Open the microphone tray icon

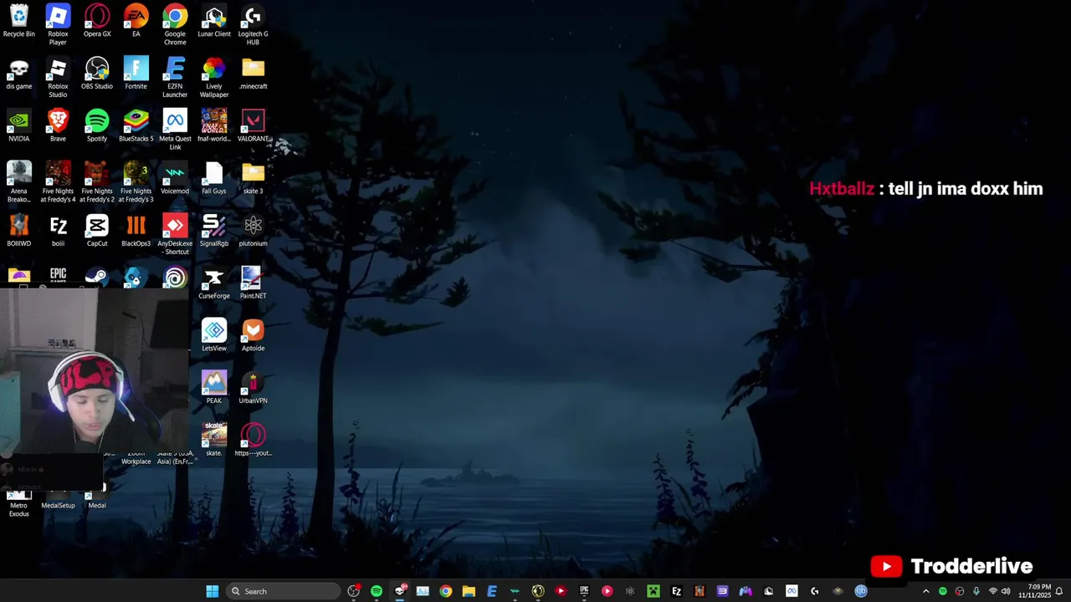[x=976, y=591]
